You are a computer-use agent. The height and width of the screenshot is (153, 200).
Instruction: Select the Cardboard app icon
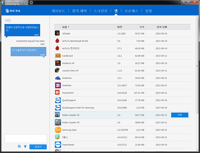58,56
